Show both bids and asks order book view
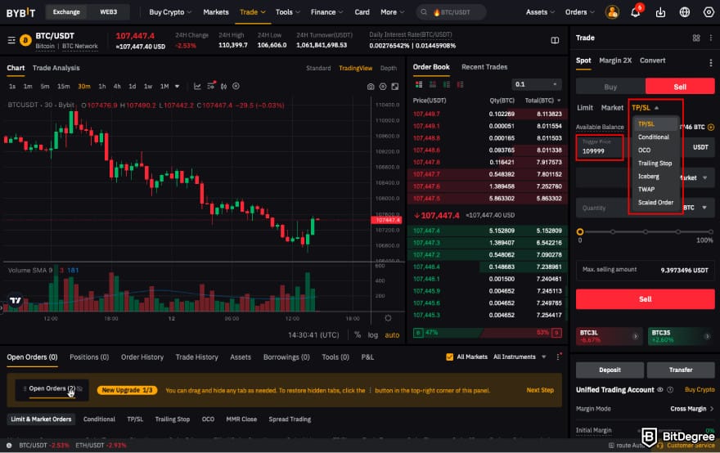Viewport: 720px width, 453px height. [419, 84]
